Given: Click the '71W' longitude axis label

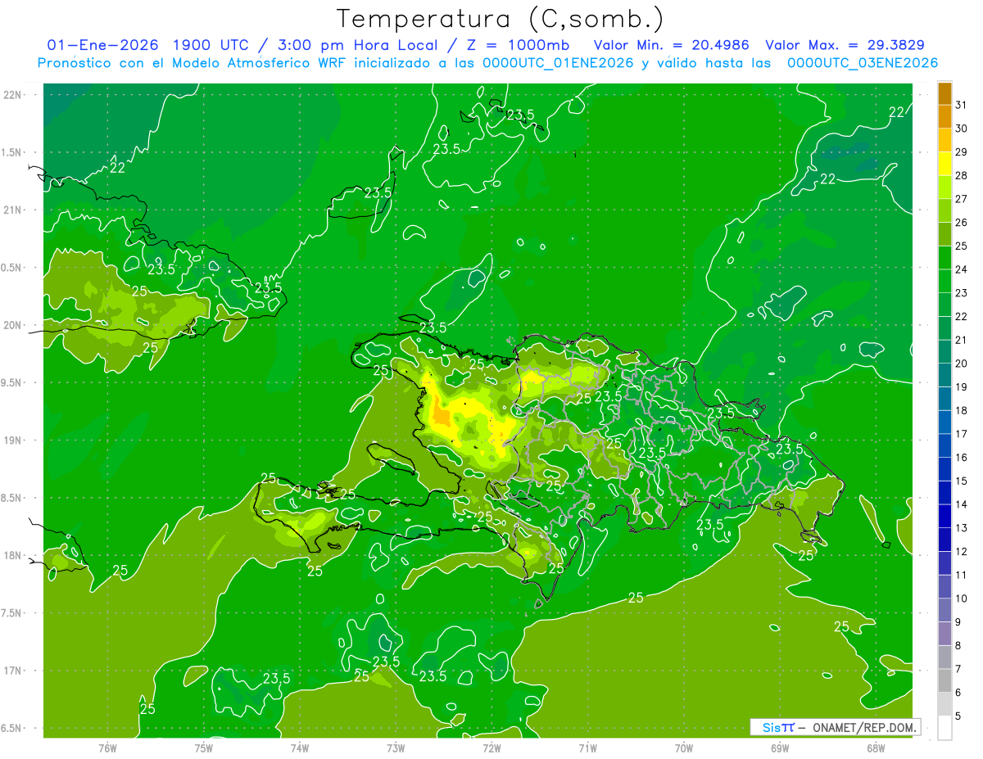Looking at the screenshot, I should click(x=587, y=748).
